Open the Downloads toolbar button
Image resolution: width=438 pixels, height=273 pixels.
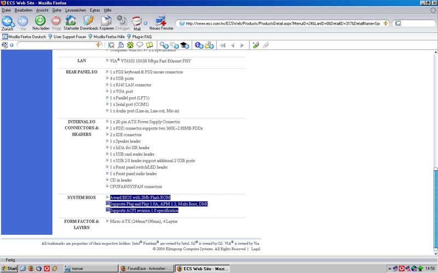click(89, 23)
